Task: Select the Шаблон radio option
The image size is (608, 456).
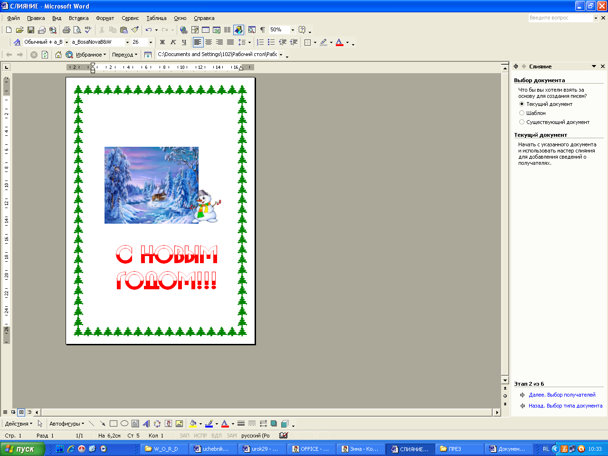Action: 522,113
